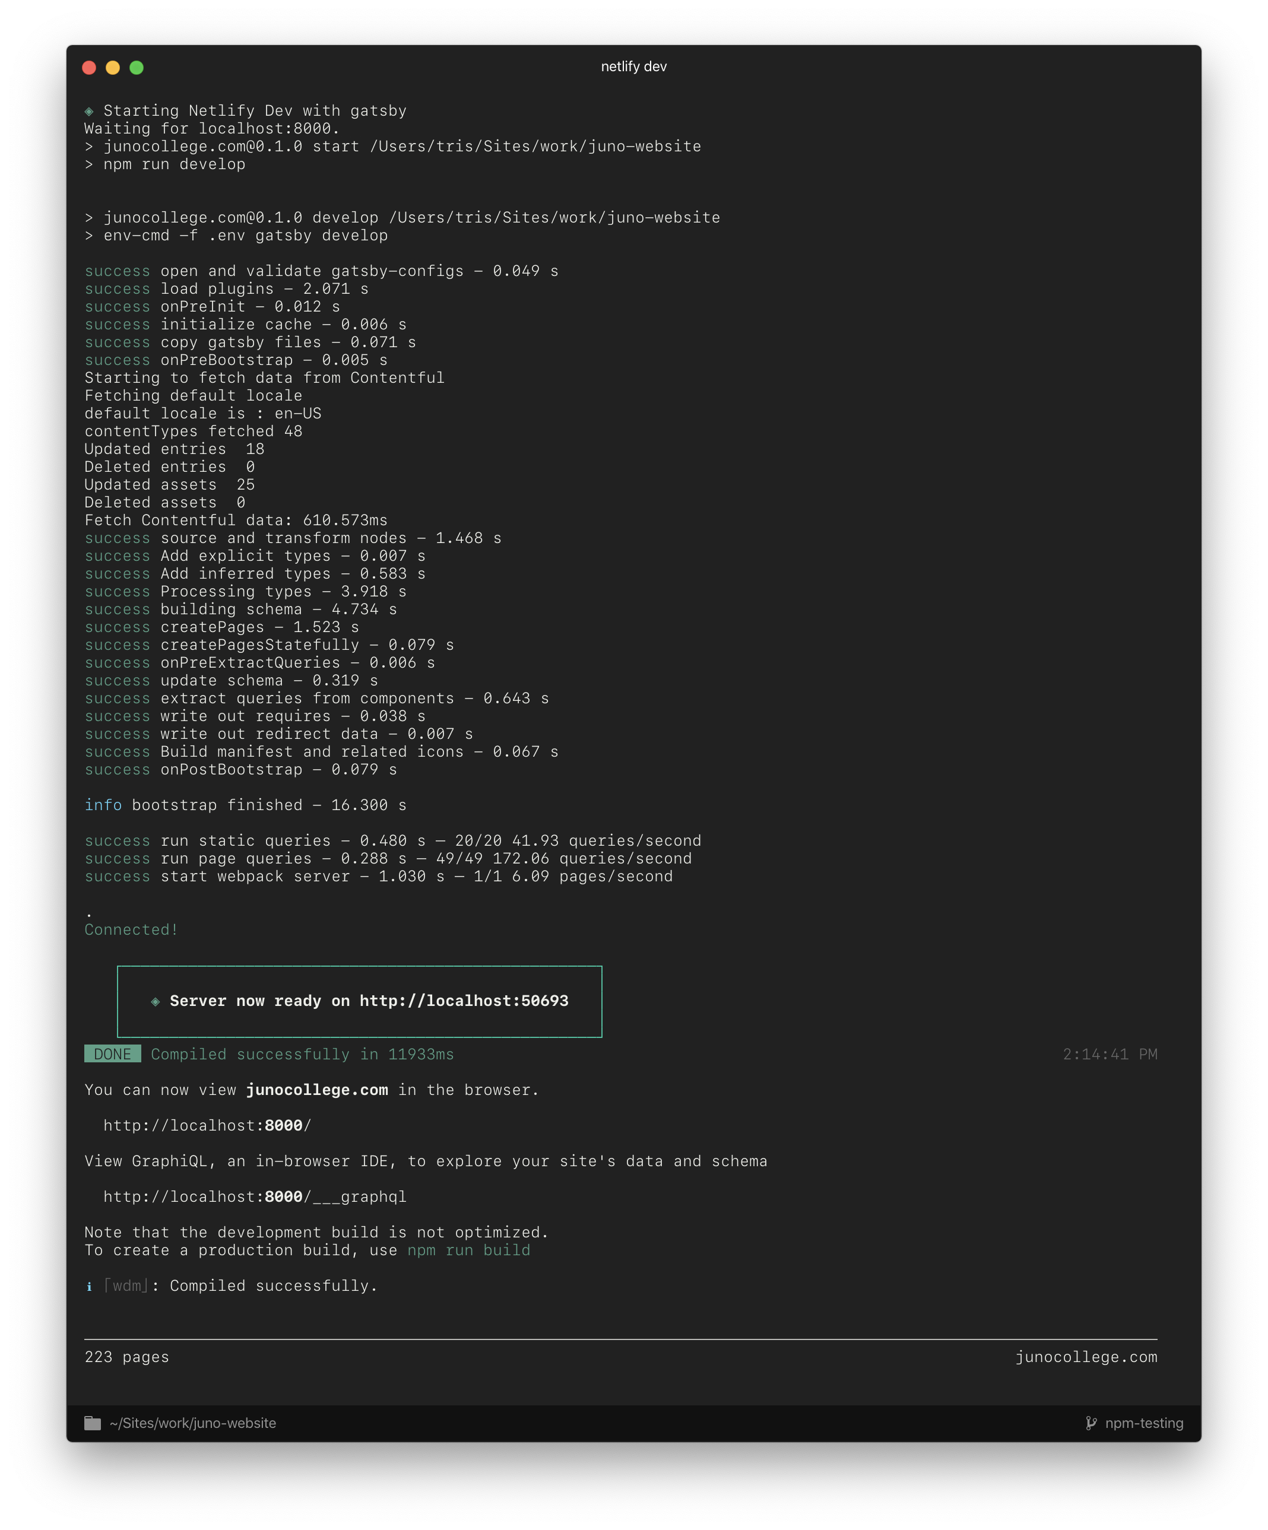Click 'info bootstrap finished – 16.300 s'

click(x=246, y=805)
